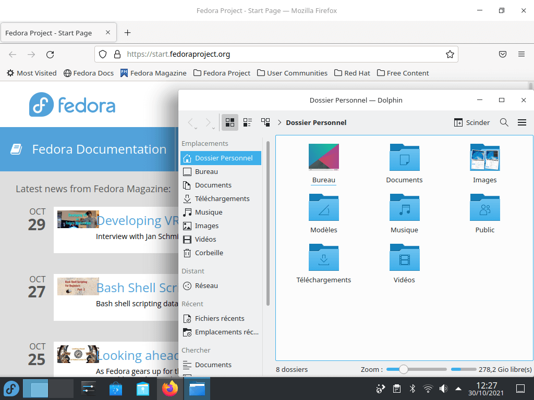Image resolution: width=534 pixels, height=400 pixels.
Task: Select the Images folder icon in file view
Action: pyautogui.click(x=484, y=157)
